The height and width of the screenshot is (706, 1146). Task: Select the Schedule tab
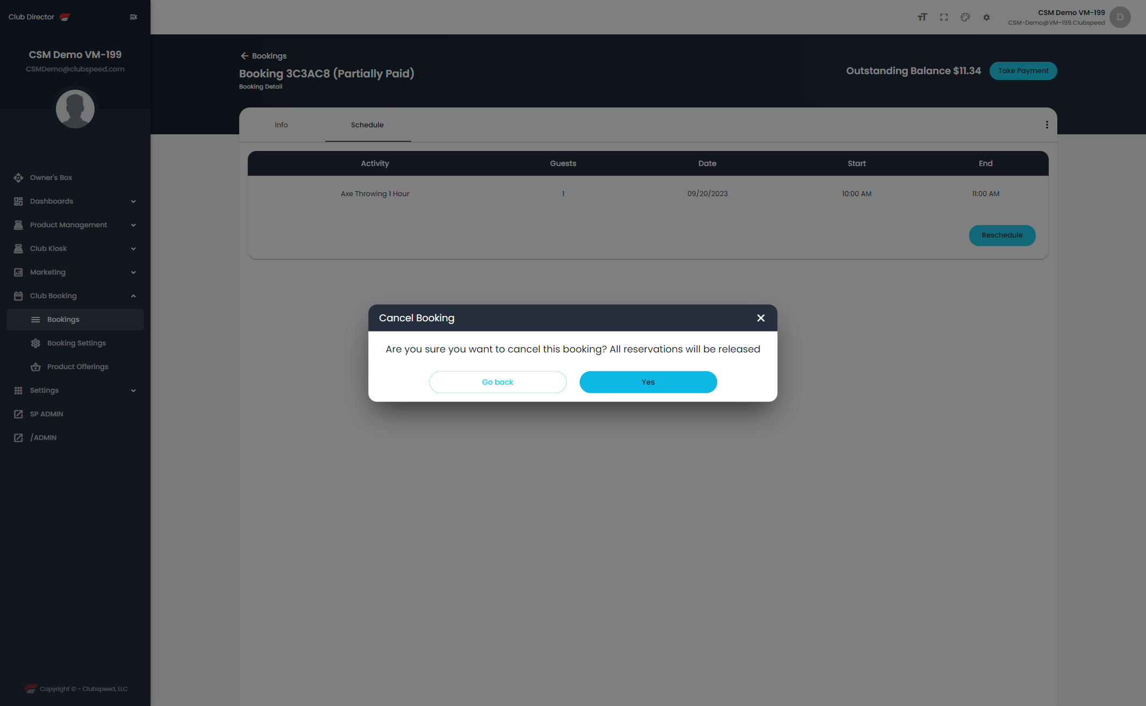pyautogui.click(x=368, y=125)
